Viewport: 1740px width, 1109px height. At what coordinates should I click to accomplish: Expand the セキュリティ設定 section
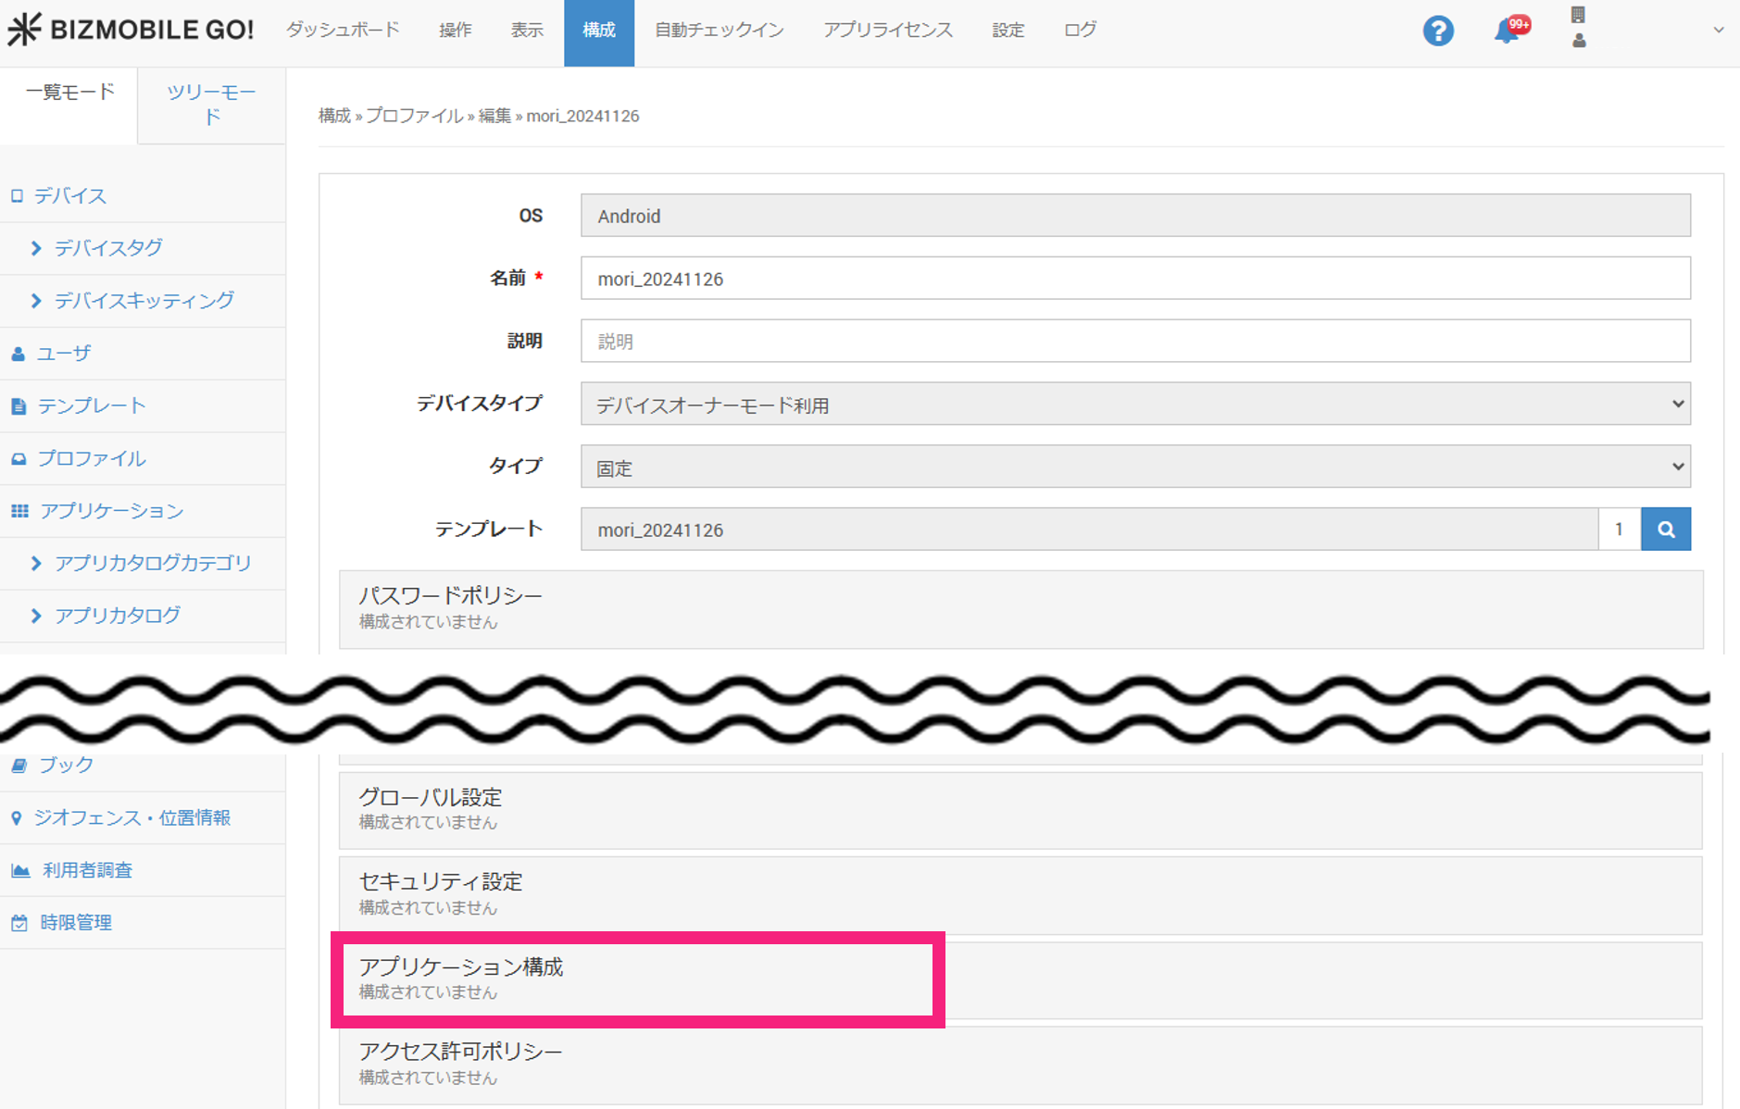tap(441, 882)
